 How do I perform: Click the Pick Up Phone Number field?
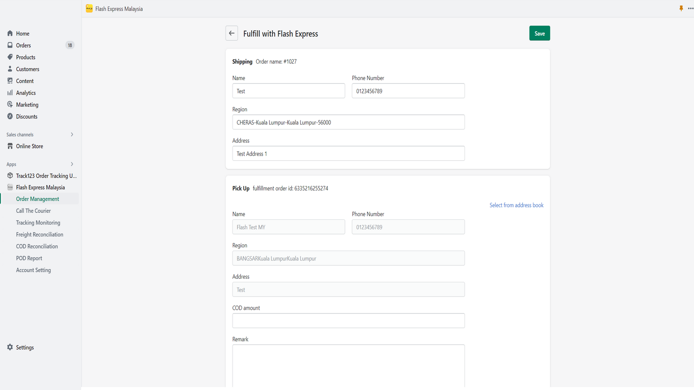click(x=408, y=227)
